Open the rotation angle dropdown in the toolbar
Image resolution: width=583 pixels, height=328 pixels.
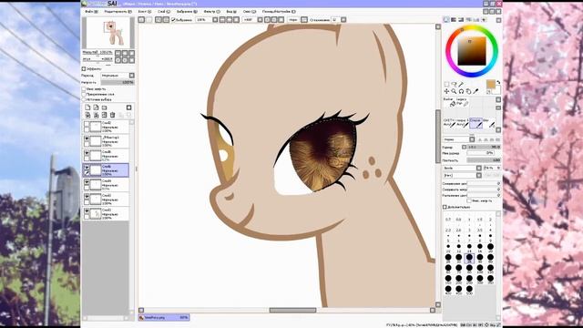pyautogui.click(x=260, y=20)
